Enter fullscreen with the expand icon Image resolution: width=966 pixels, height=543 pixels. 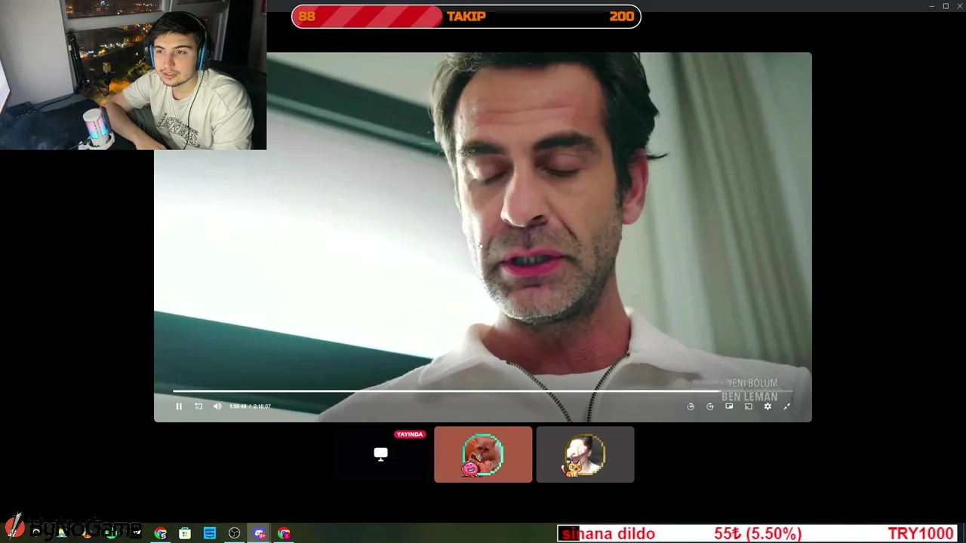787,406
